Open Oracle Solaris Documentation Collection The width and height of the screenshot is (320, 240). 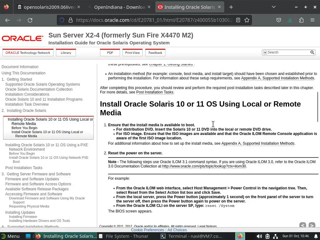coord(39,89)
